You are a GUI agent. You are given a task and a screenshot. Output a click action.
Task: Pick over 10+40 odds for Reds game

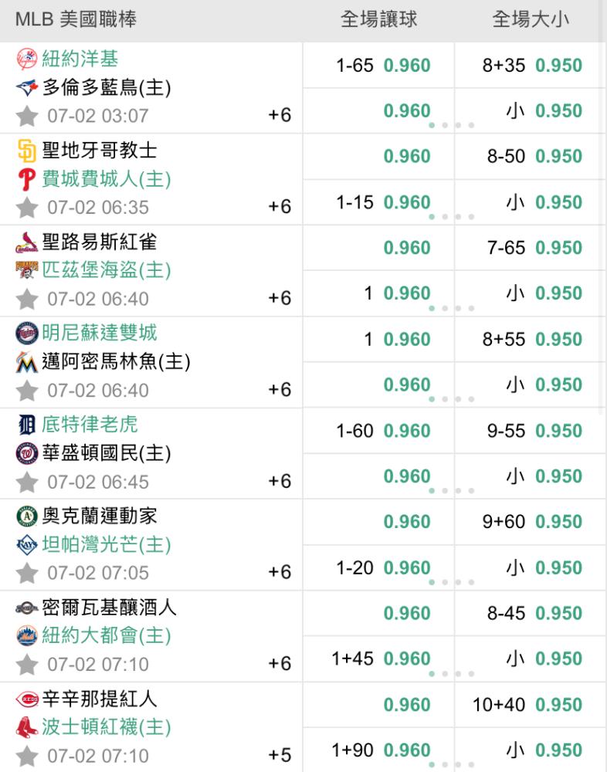point(558,705)
